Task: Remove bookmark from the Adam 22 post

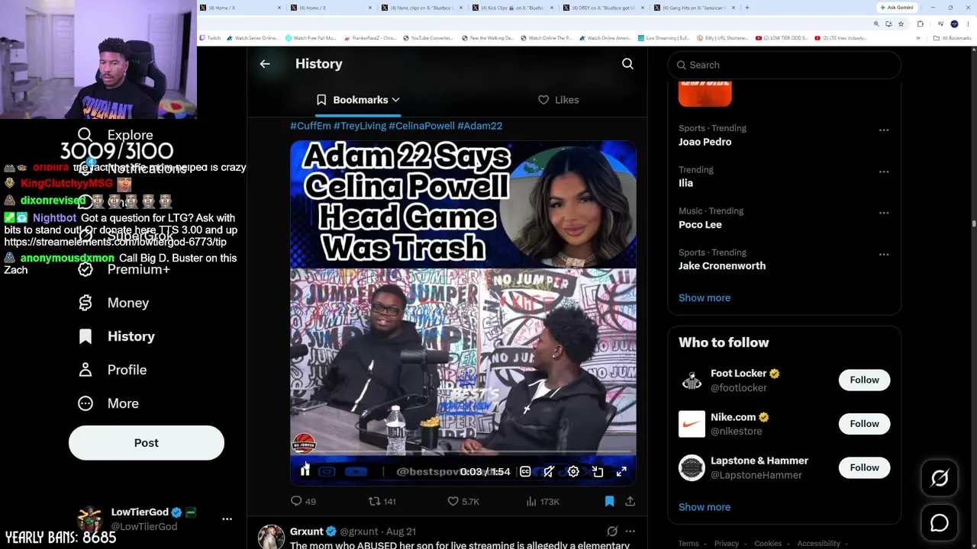Action: pos(609,501)
